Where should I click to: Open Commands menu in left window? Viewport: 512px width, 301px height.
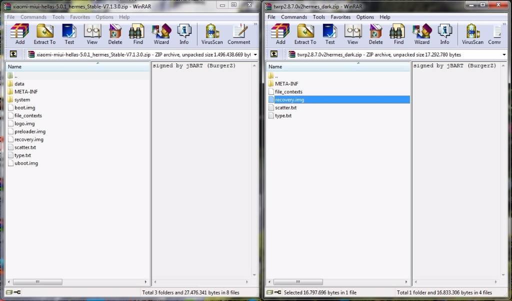click(33, 17)
